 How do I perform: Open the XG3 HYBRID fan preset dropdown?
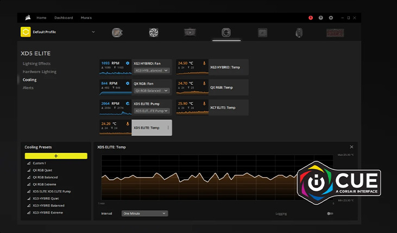[x=152, y=71]
